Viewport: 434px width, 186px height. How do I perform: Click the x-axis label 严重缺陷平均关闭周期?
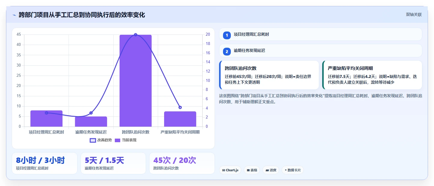pyautogui.click(x=180, y=132)
